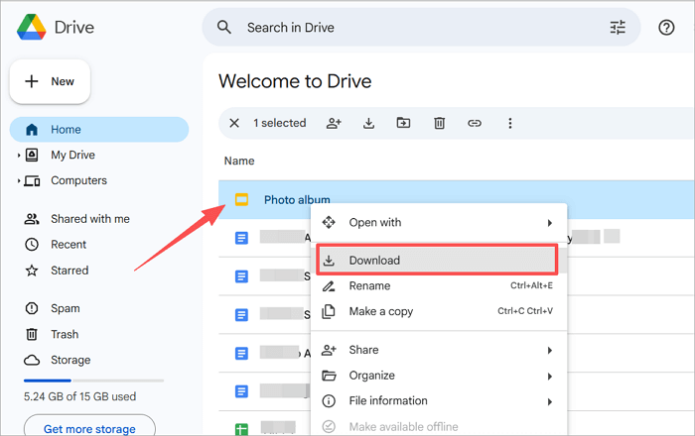
Task: Go to Home in sidebar
Action: (x=99, y=130)
